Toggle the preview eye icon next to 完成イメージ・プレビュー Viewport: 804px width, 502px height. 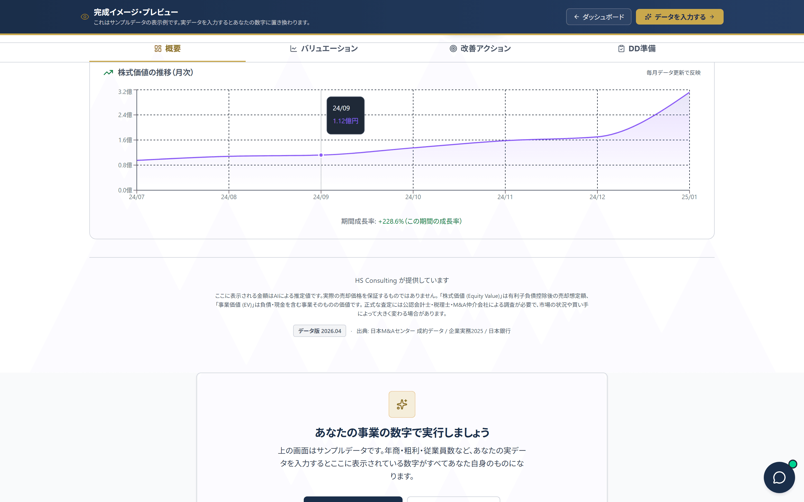click(85, 17)
